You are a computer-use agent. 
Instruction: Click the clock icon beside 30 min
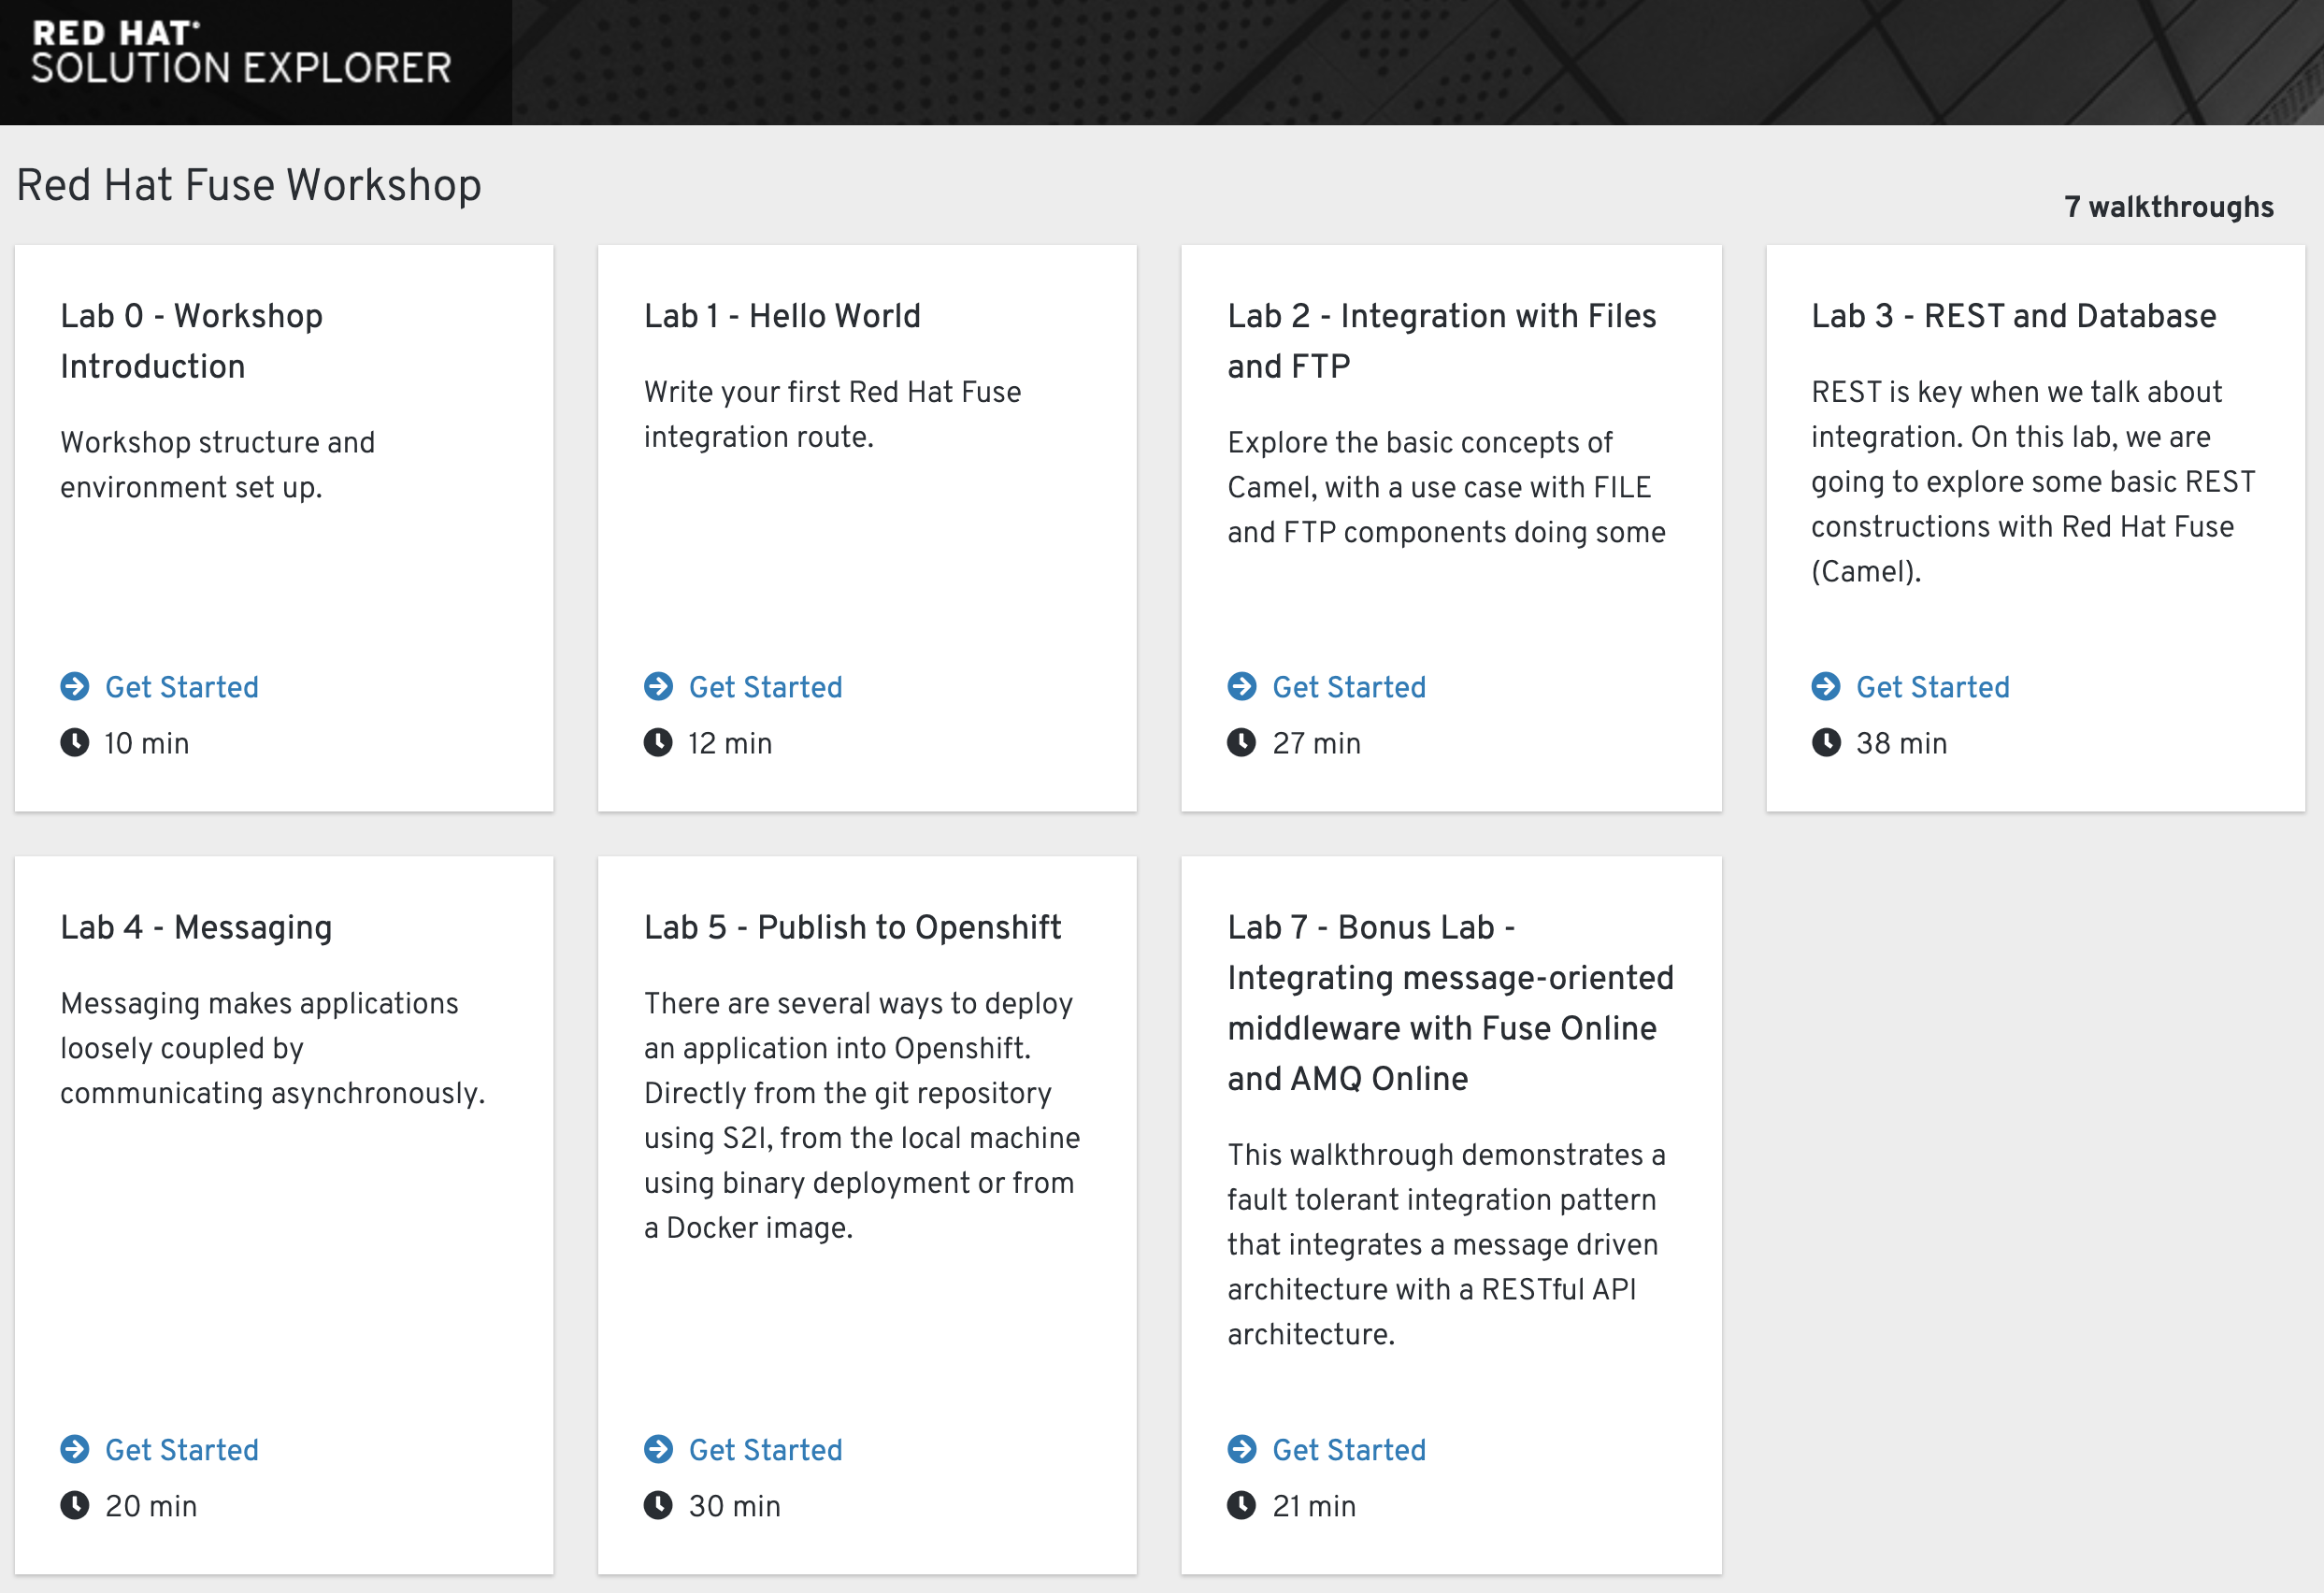[x=658, y=1505]
